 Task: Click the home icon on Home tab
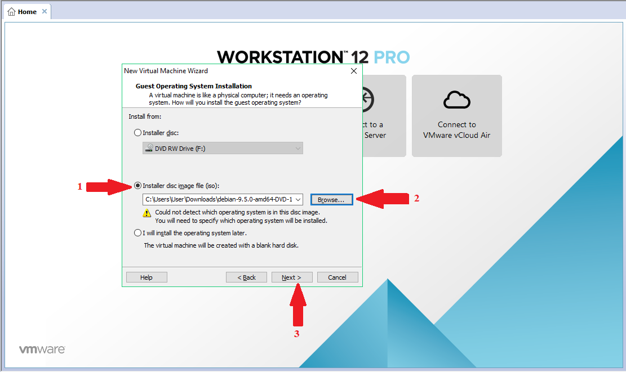click(x=12, y=12)
